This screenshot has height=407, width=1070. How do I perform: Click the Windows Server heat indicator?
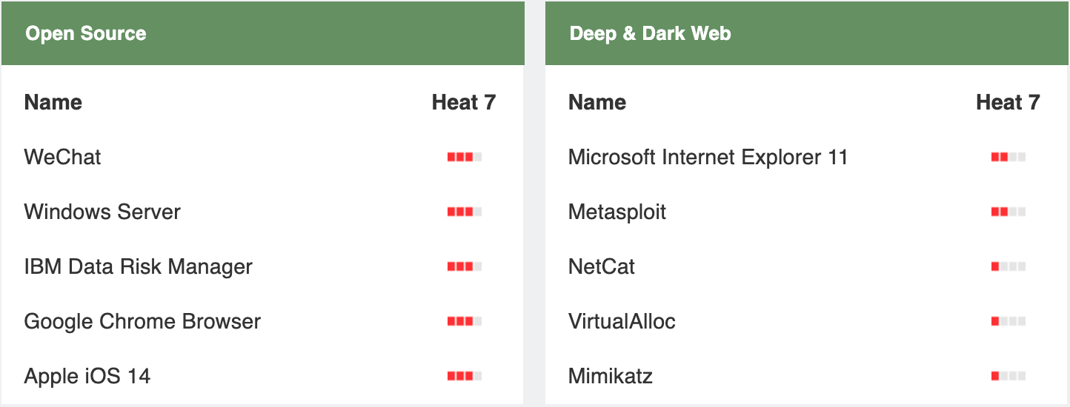[465, 212]
